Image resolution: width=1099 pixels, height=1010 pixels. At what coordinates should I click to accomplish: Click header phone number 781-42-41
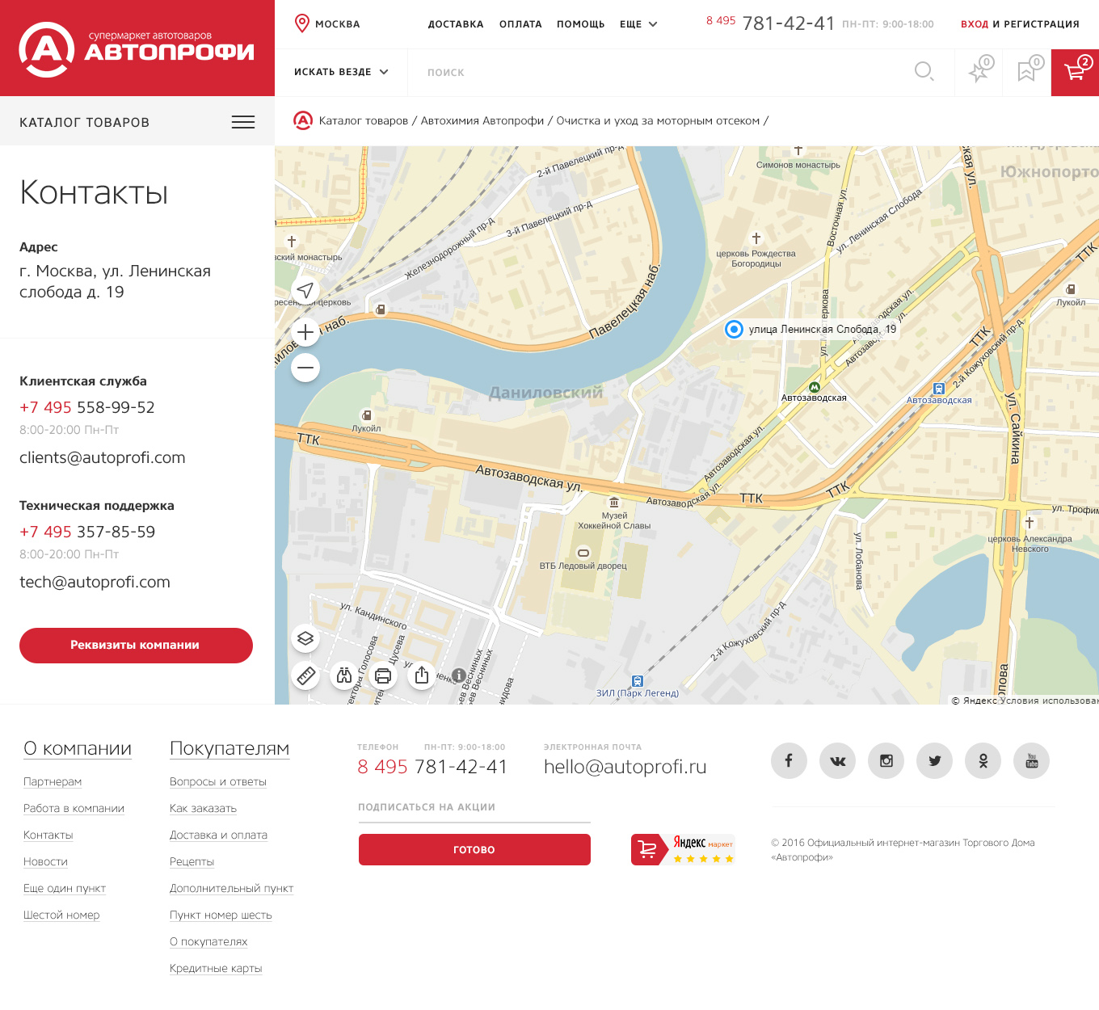(x=788, y=23)
